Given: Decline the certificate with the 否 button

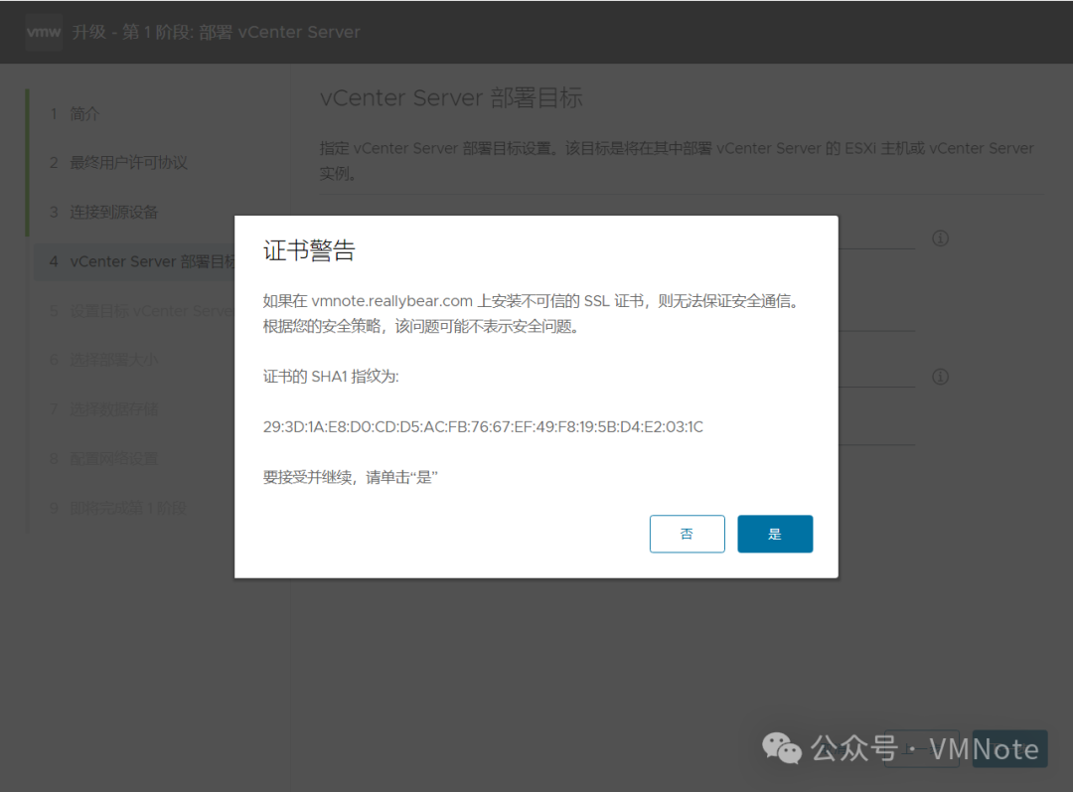Looking at the screenshot, I should [688, 534].
